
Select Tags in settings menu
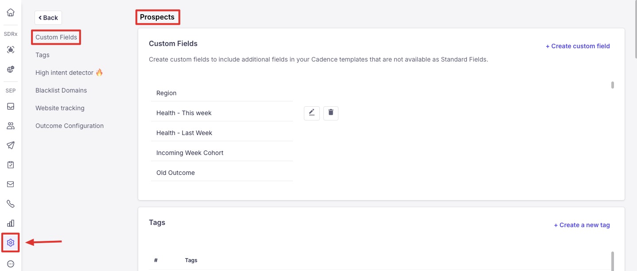[43, 55]
